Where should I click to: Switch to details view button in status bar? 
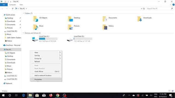coord(170,91)
